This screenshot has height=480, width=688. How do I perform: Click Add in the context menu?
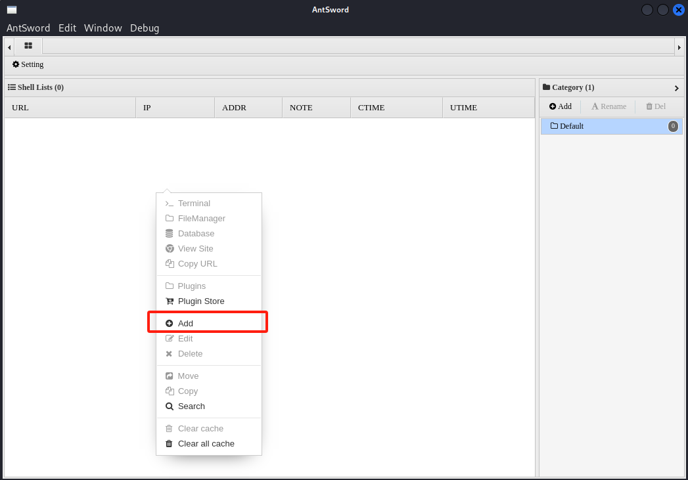point(209,324)
